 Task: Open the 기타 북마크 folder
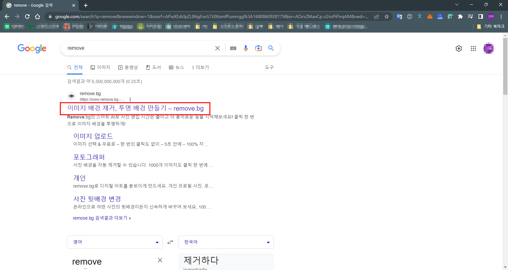[x=491, y=26]
